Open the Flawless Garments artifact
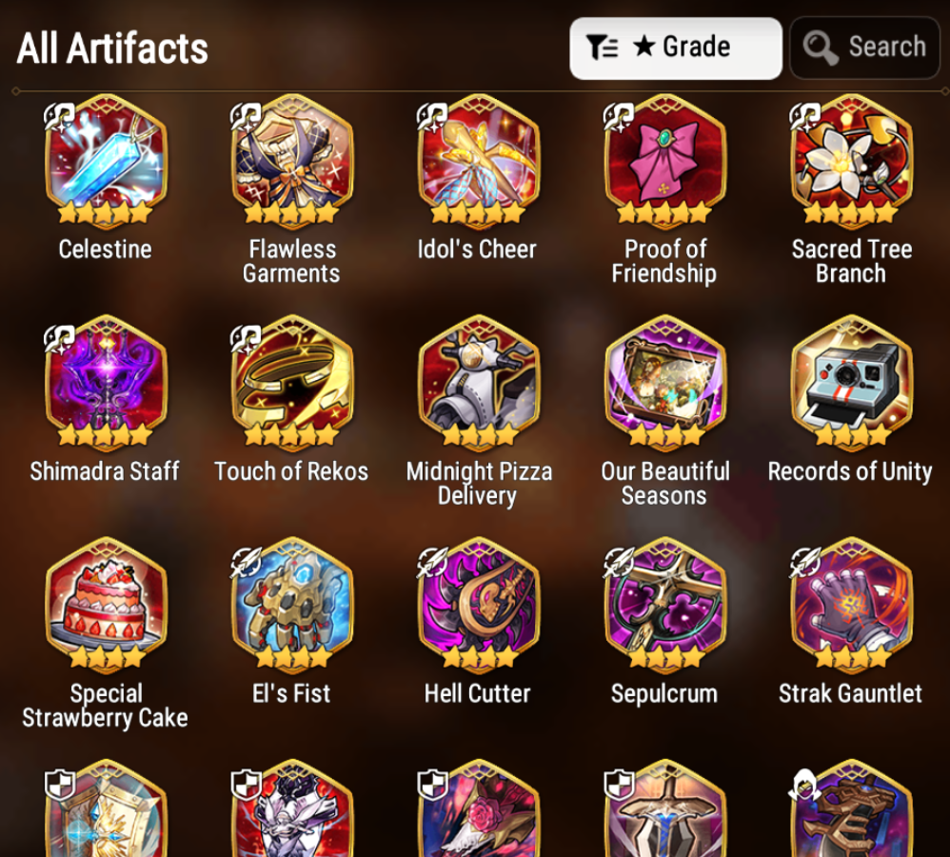 pyautogui.click(x=292, y=162)
